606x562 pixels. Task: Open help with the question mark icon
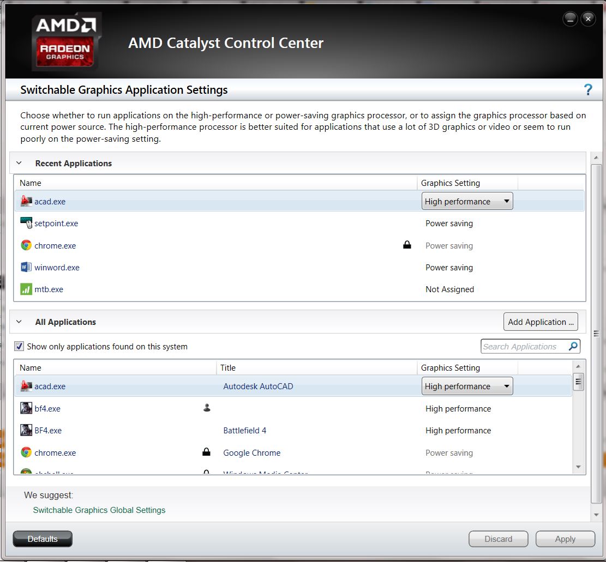(x=588, y=89)
